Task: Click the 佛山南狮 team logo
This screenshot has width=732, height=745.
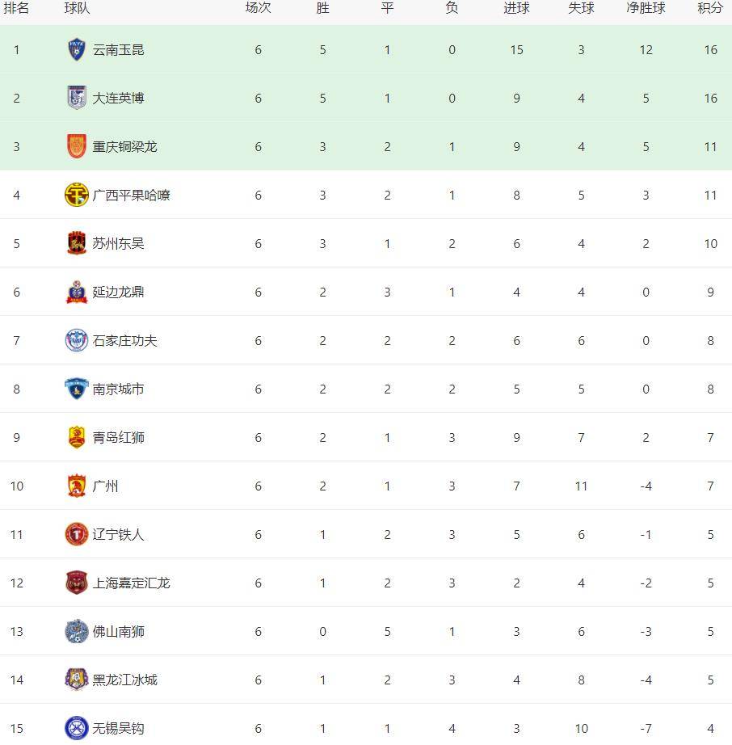Action: (x=77, y=631)
